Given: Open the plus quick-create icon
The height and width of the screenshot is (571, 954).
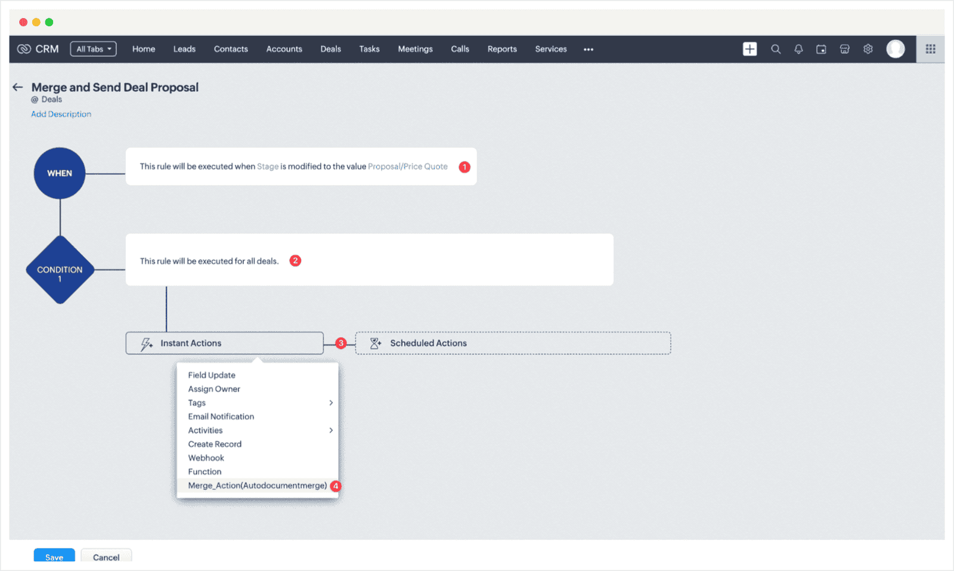Looking at the screenshot, I should point(749,49).
